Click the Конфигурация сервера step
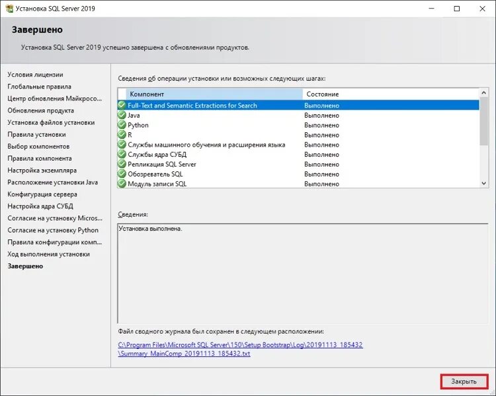The image size is (496, 396). [x=42, y=194]
